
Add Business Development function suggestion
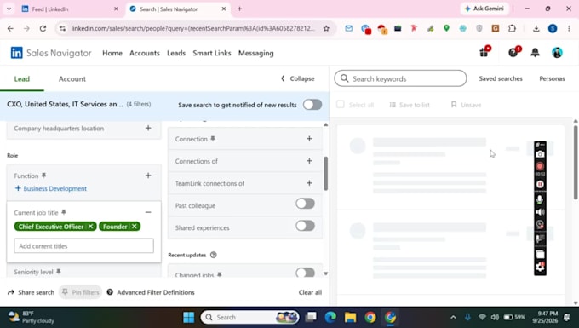coord(50,189)
